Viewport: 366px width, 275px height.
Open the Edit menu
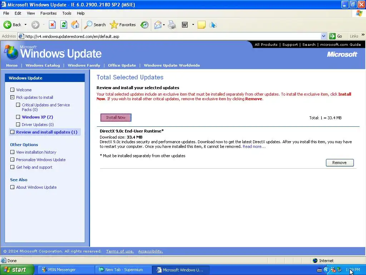(18, 13)
